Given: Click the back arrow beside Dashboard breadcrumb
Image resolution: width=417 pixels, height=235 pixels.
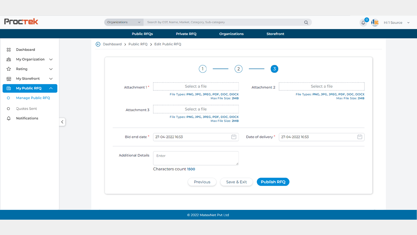Looking at the screenshot, I should (x=98, y=44).
